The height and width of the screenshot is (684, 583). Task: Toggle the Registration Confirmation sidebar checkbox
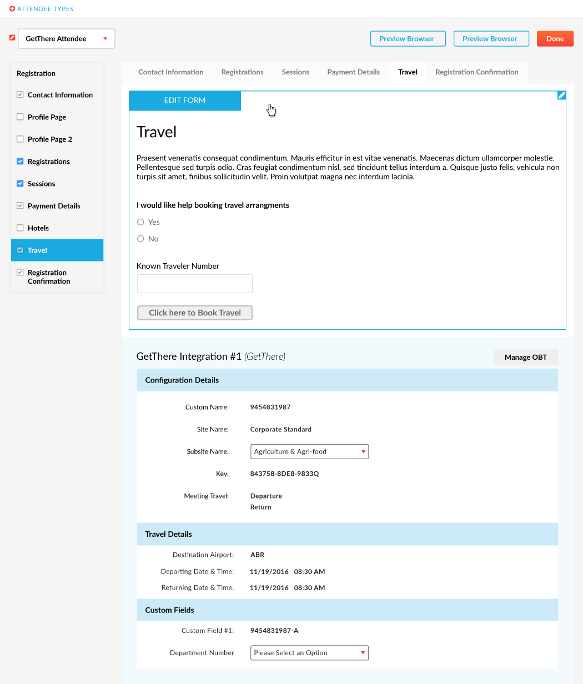(20, 273)
